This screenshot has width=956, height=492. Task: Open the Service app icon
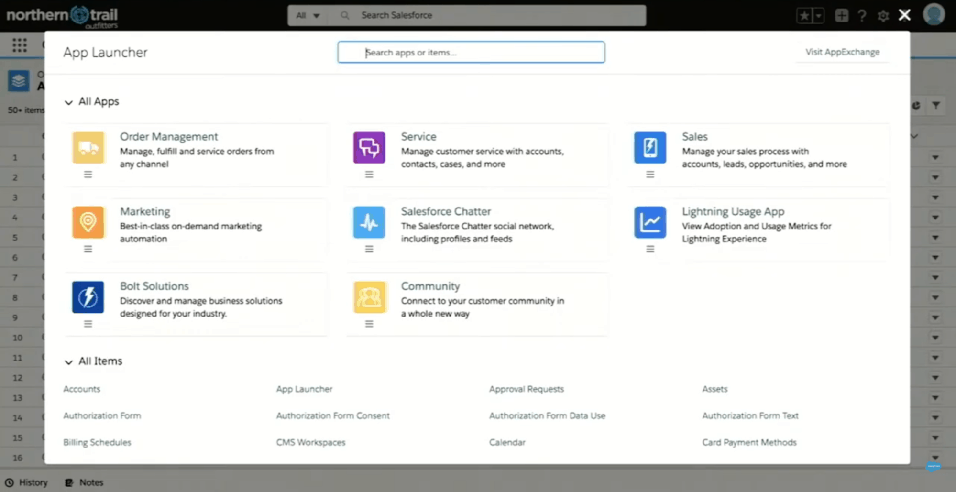tap(369, 148)
